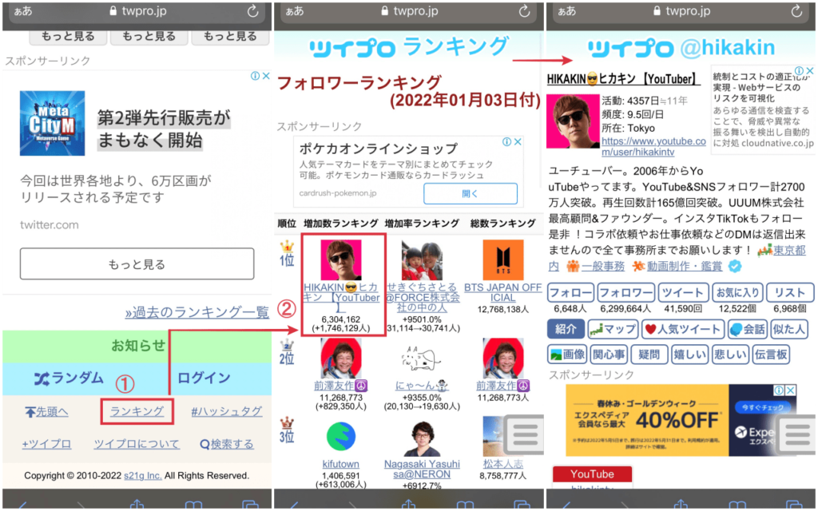
Task: Reload the フォロワーランキング page in Safari
Action: tap(524, 11)
